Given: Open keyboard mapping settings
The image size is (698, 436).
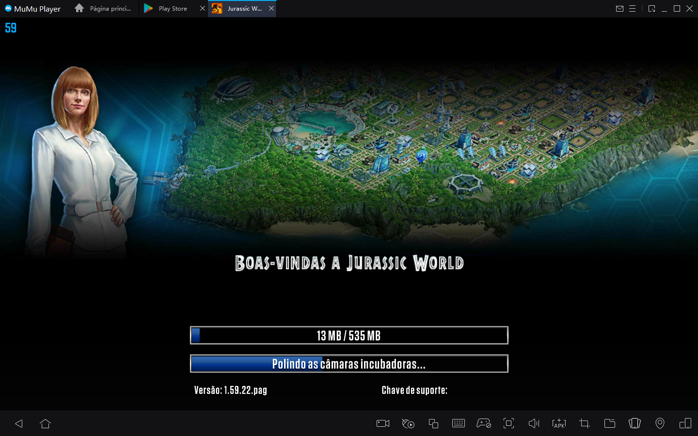Looking at the screenshot, I should coord(458,423).
